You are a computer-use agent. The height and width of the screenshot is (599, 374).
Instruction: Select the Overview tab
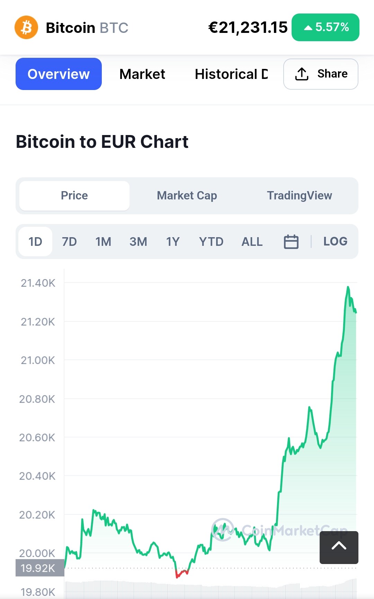pos(59,74)
